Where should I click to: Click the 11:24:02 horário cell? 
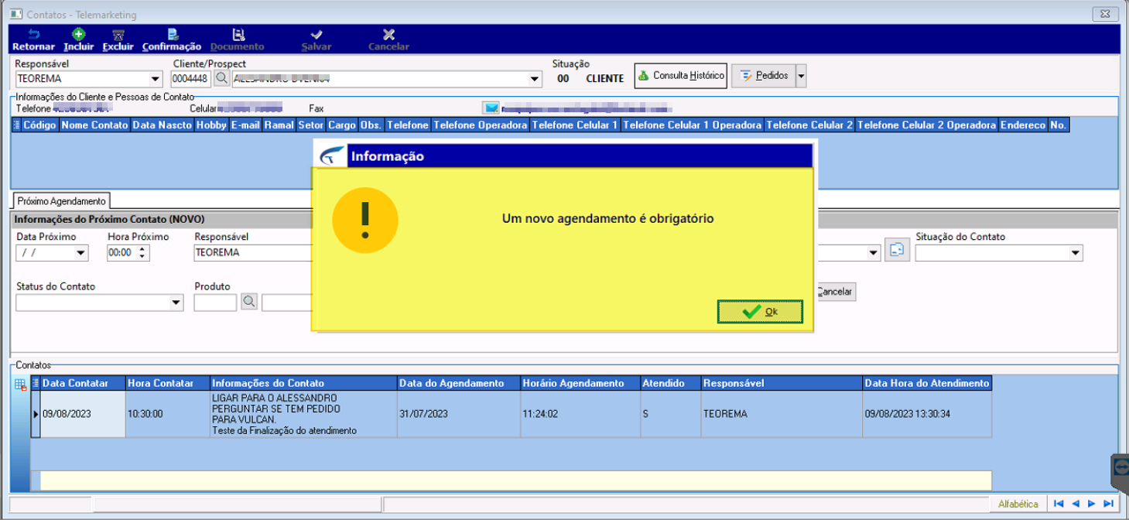tap(580, 414)
